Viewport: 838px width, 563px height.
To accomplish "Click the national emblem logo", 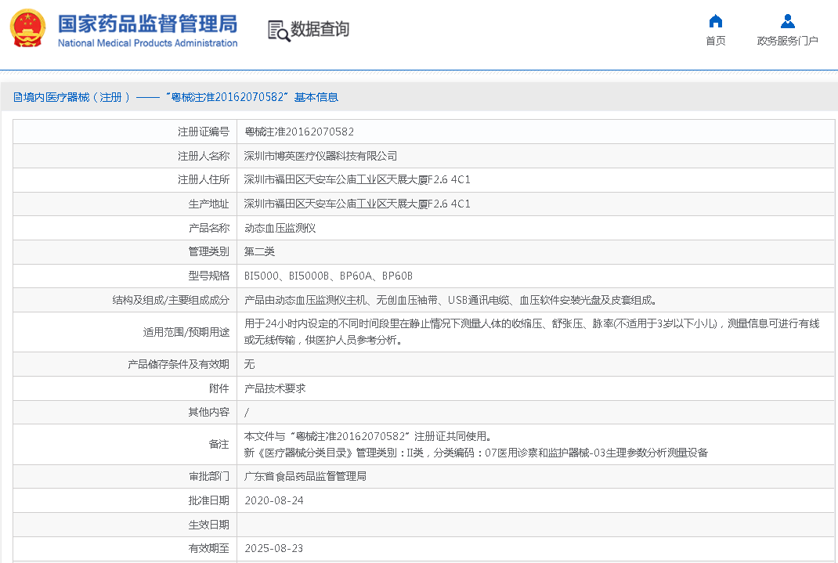I will [x=27, y=28].
